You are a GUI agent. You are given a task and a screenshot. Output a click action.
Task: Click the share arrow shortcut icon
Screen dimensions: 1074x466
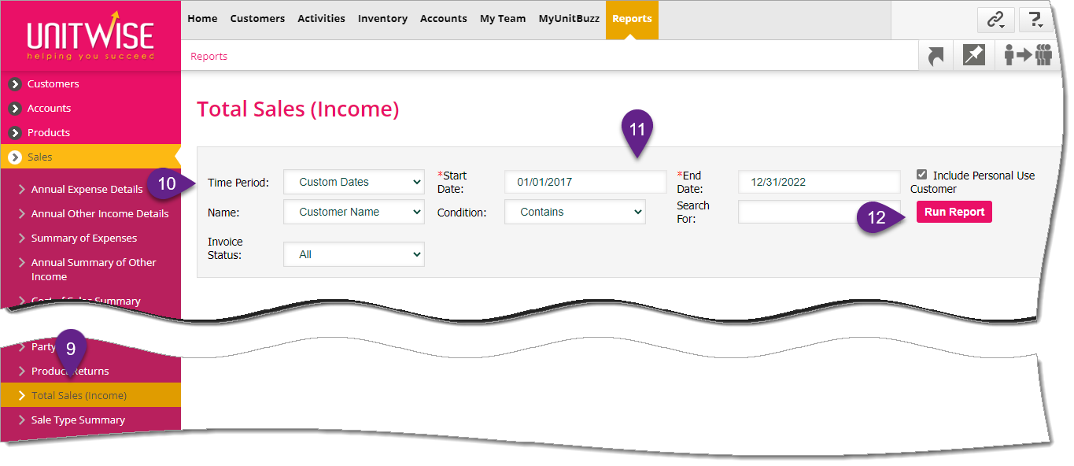pyautogui.click(x=936, y=57)
